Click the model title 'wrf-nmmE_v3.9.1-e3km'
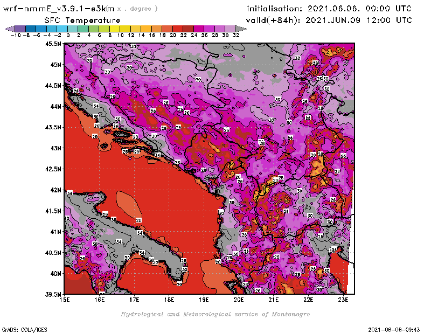Screen dimensions: 431x333 coord(59,9)
